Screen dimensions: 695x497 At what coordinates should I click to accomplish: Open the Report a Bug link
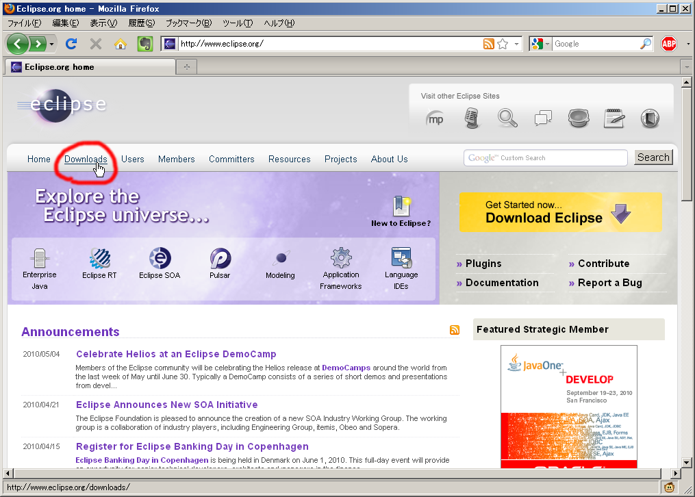coord(610,283)
